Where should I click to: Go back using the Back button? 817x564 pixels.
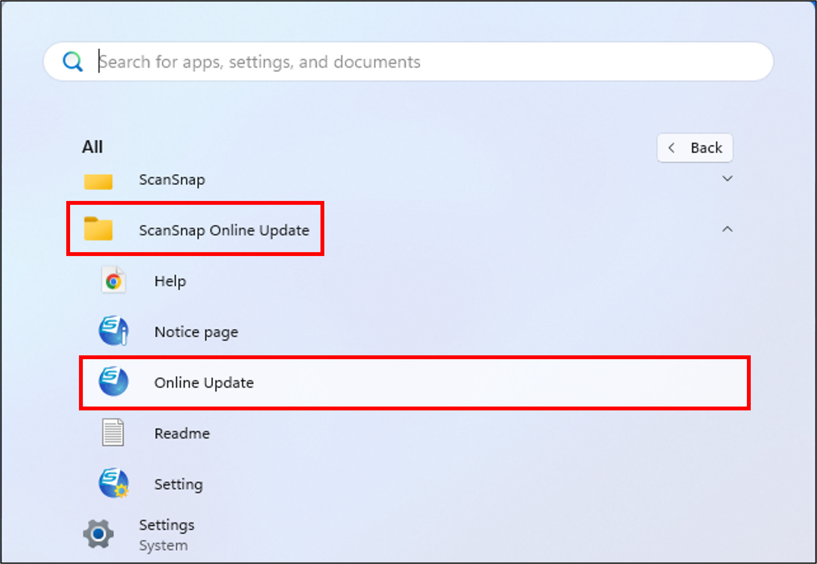coord(695,148)
